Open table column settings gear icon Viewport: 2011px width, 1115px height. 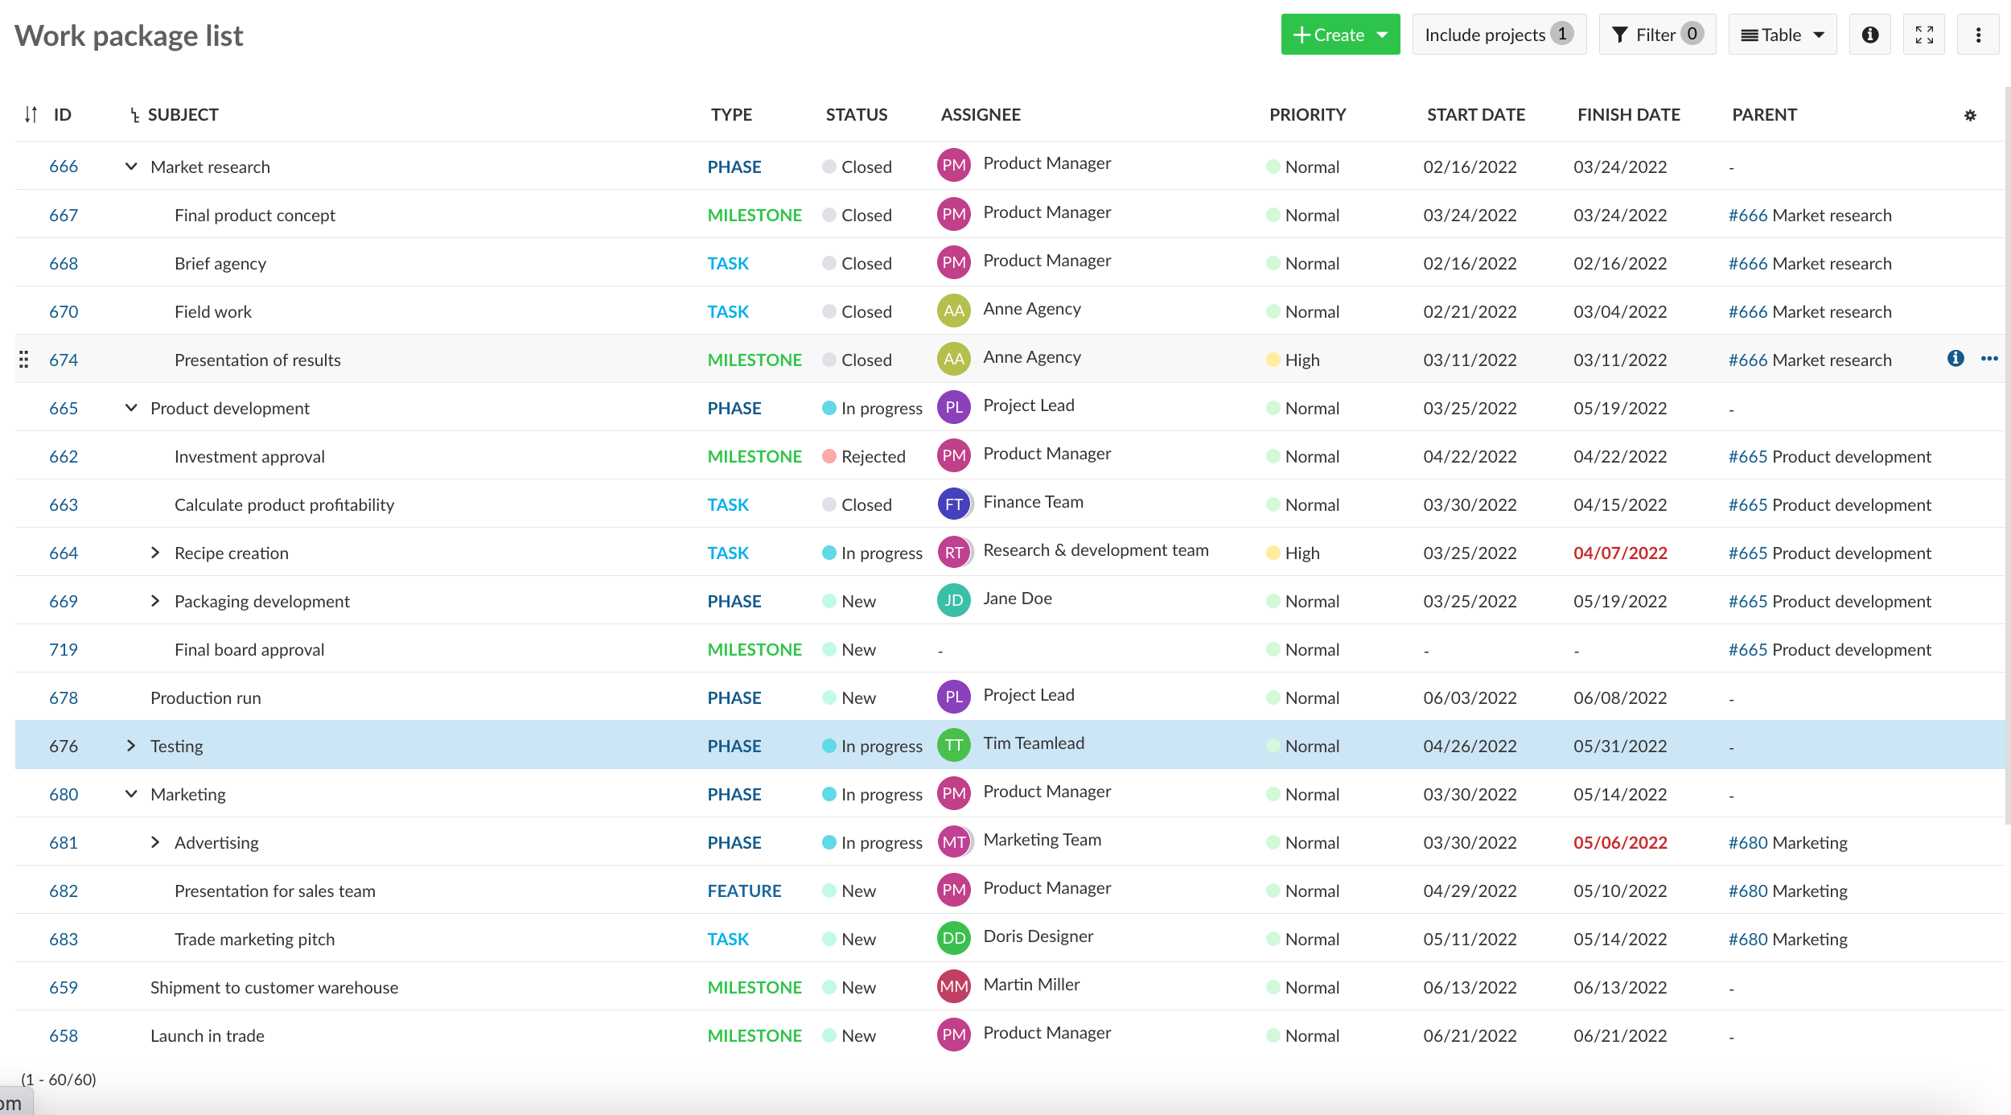(1970, 115)
